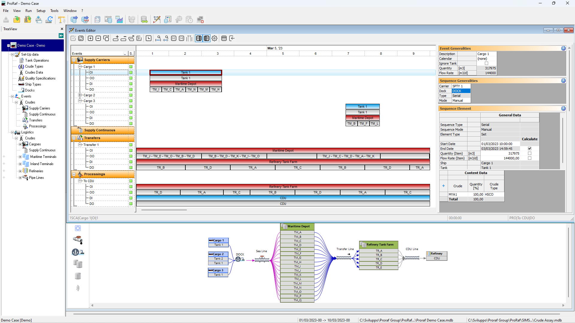Expand the Refineries node in TreeView
The image size is (575, 323).
pyautogui.click(x=20, y=171)
